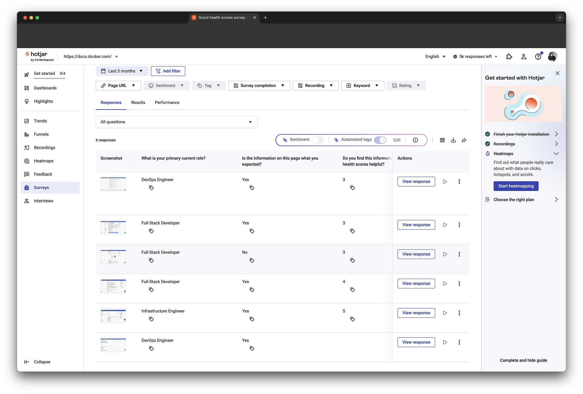Click the invite user icon in header

tap(524, 57)
